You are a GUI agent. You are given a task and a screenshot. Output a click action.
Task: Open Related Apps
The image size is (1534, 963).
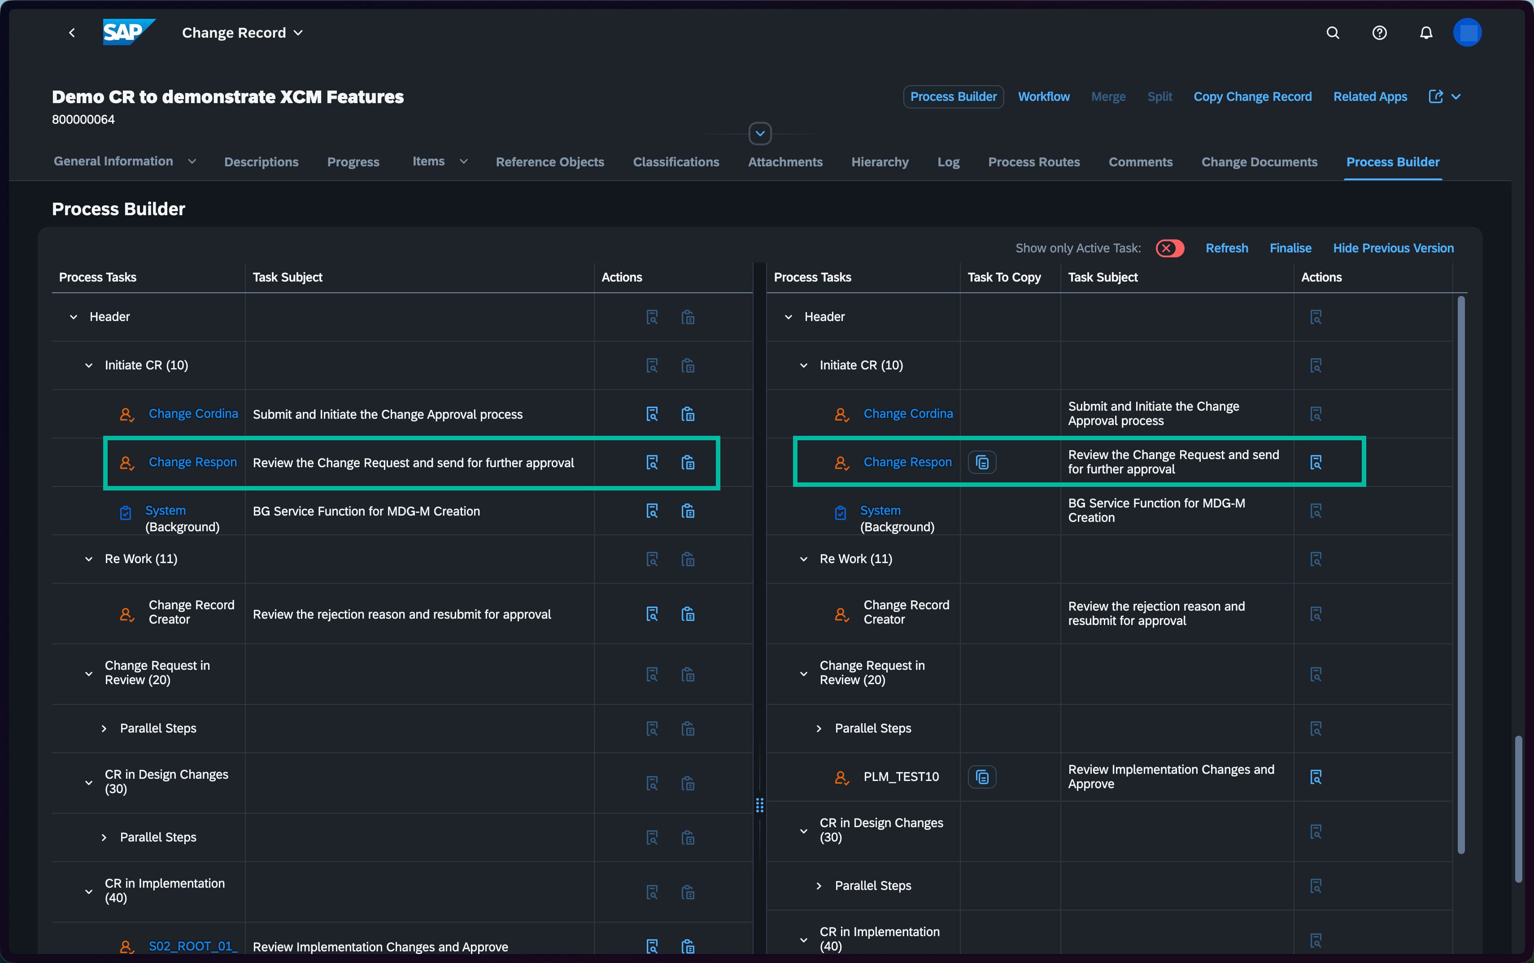pyautogui.click(x=1370, y=96)
